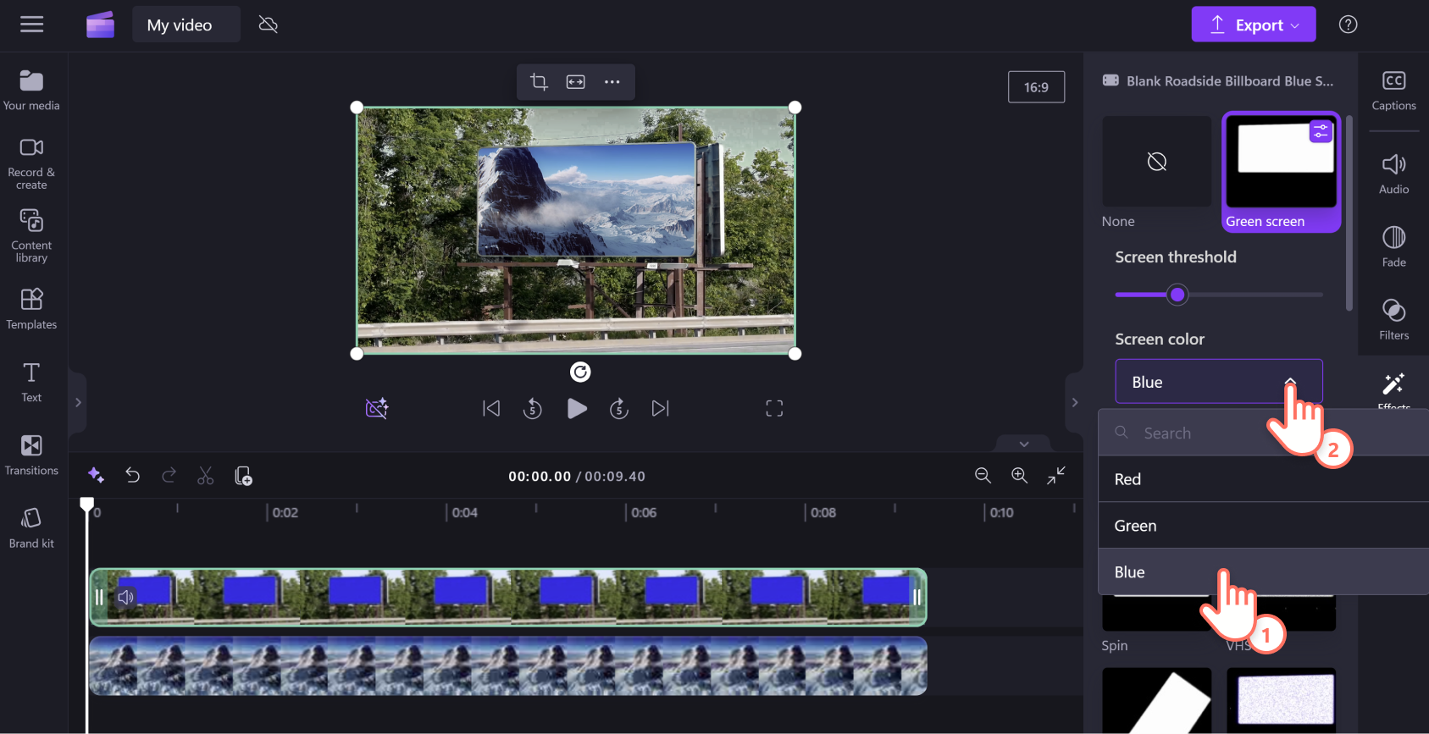Open the help question mark icon
Image resolution: width=1429 pixels, height=734 pixels.
point(1348,25)
